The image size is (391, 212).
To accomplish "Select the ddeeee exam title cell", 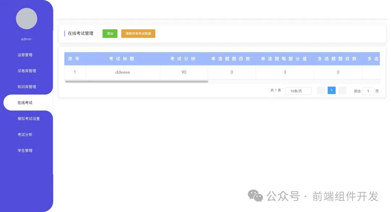I will (x=123, y=72).
